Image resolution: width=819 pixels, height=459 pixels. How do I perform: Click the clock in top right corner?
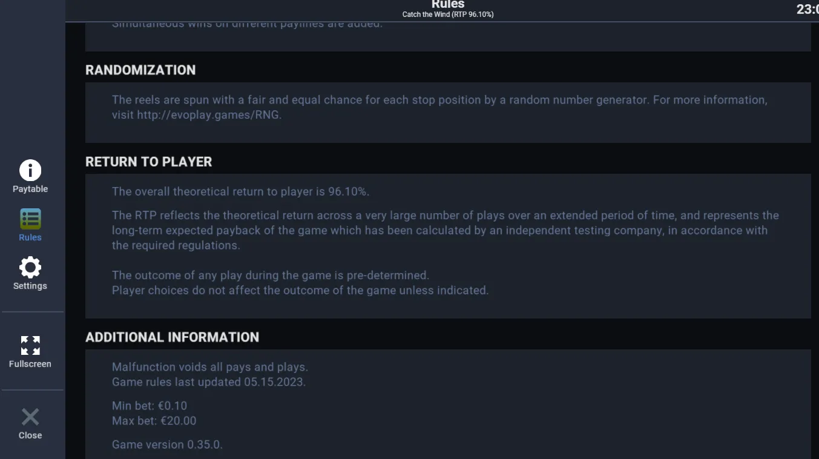[807, 9]
